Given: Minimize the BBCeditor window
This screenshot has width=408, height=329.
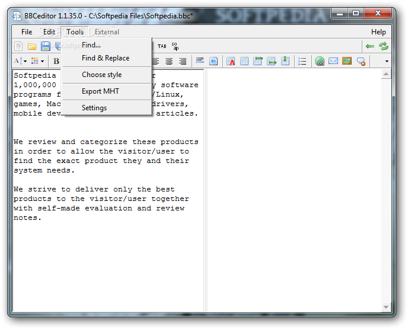Looking at the screenshot, I should pyautogui.click(x=340, y=13).
